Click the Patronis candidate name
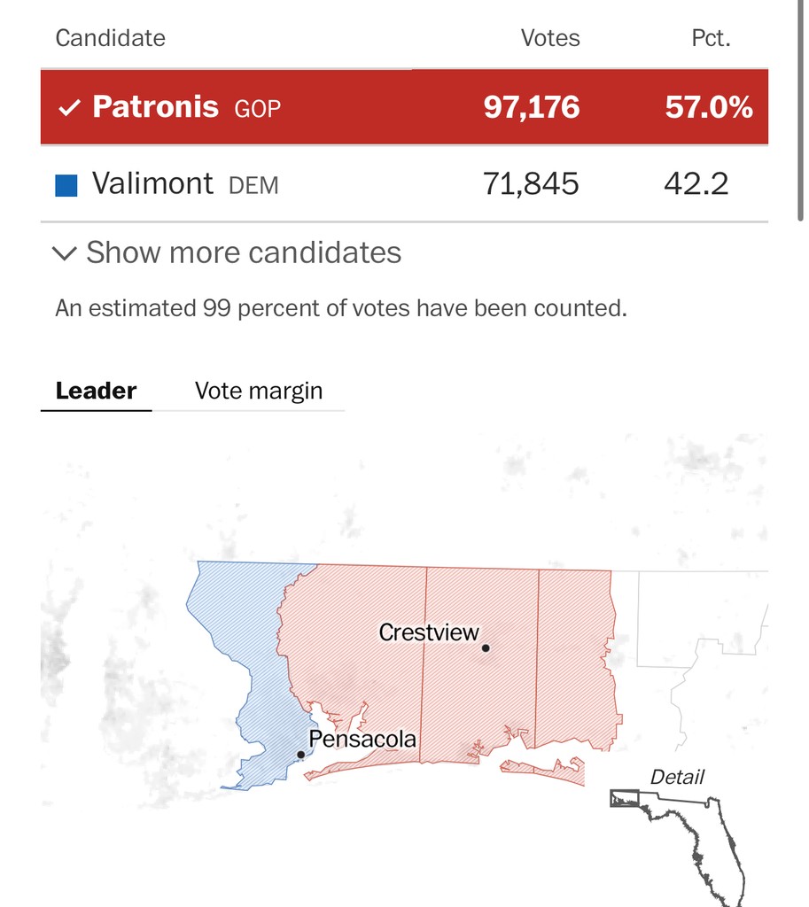The image size is (809, 907). (155, 107)
